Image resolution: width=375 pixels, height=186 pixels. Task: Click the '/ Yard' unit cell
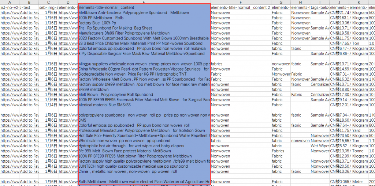(359, 130)
